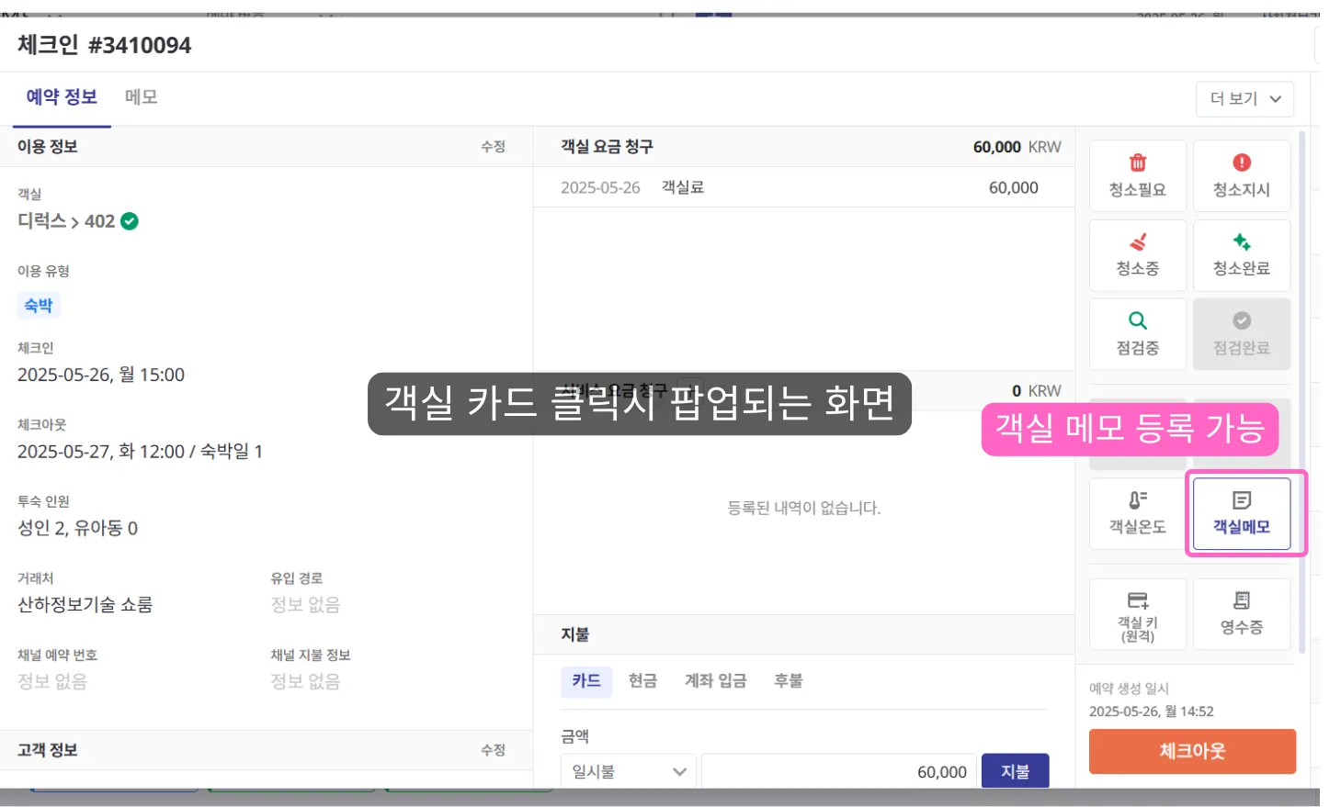The image size is (1341, 807).
Task: Select the 현금 payment tab
Action: (643, 681)
